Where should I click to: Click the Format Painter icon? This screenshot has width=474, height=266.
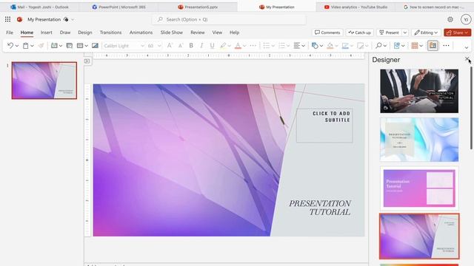click(41, 46)
